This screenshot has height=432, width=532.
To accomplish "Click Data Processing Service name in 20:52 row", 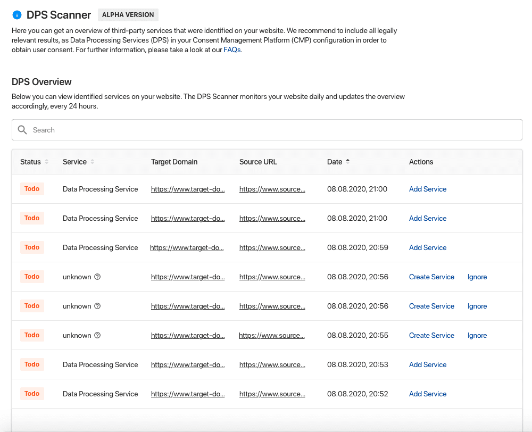I will 100,394.
